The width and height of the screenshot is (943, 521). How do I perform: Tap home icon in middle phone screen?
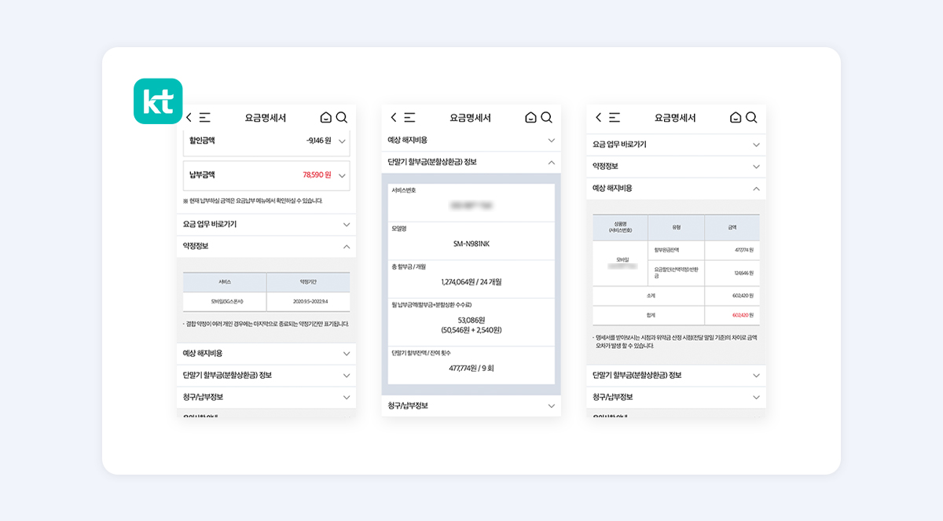pos(530,118)
